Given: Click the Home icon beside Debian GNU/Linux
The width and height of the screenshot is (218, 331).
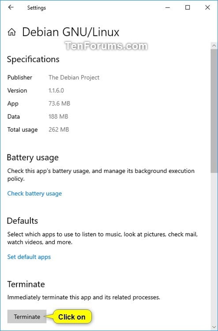Looking at the screenshot, I should click(x=12, y=32).
